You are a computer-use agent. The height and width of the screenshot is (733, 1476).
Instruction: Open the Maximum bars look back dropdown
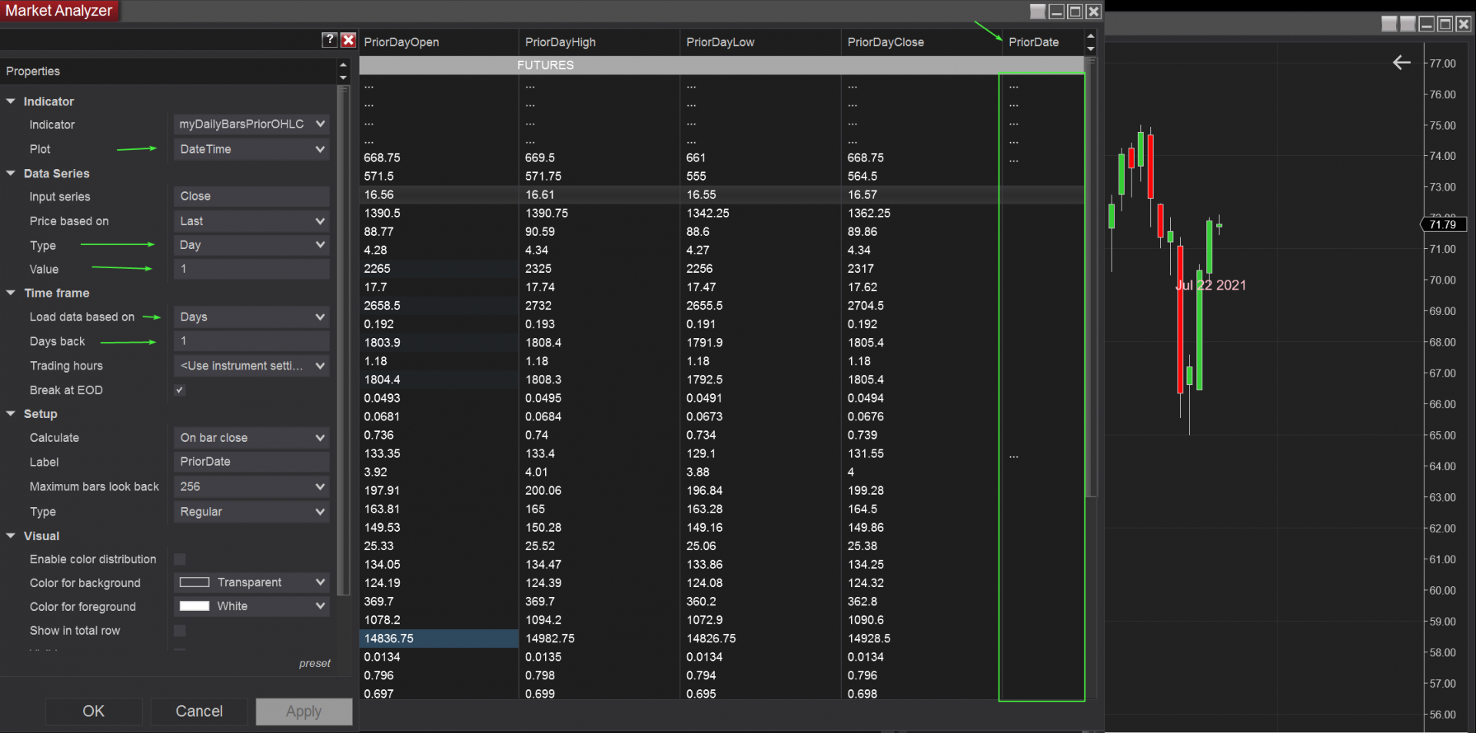pyautogui.click(x=251, y=486)
